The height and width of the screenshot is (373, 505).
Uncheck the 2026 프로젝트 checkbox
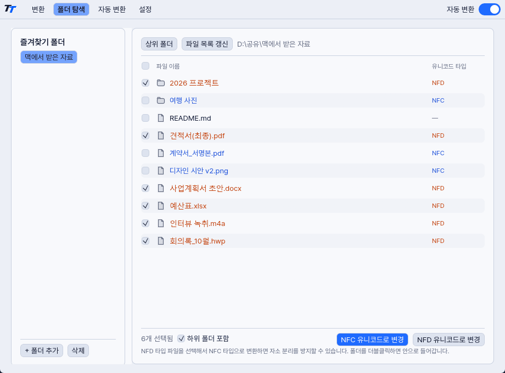pyautogui.click(x=145, y=83)
